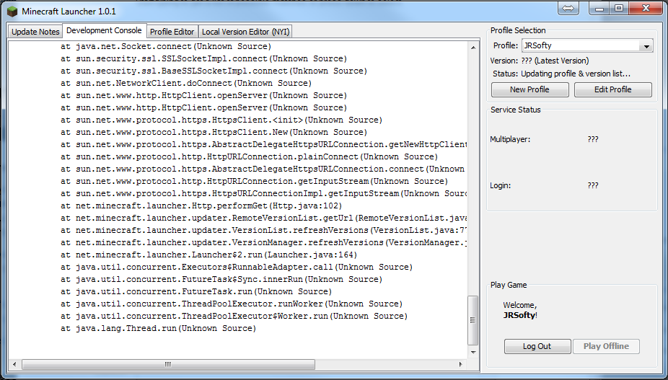Viewport: 668px width, 380px height.
Task: Click the line 'at sun.net.NetworkClient.doConnect(Unknown Source)'
Action: pos(186,84)
